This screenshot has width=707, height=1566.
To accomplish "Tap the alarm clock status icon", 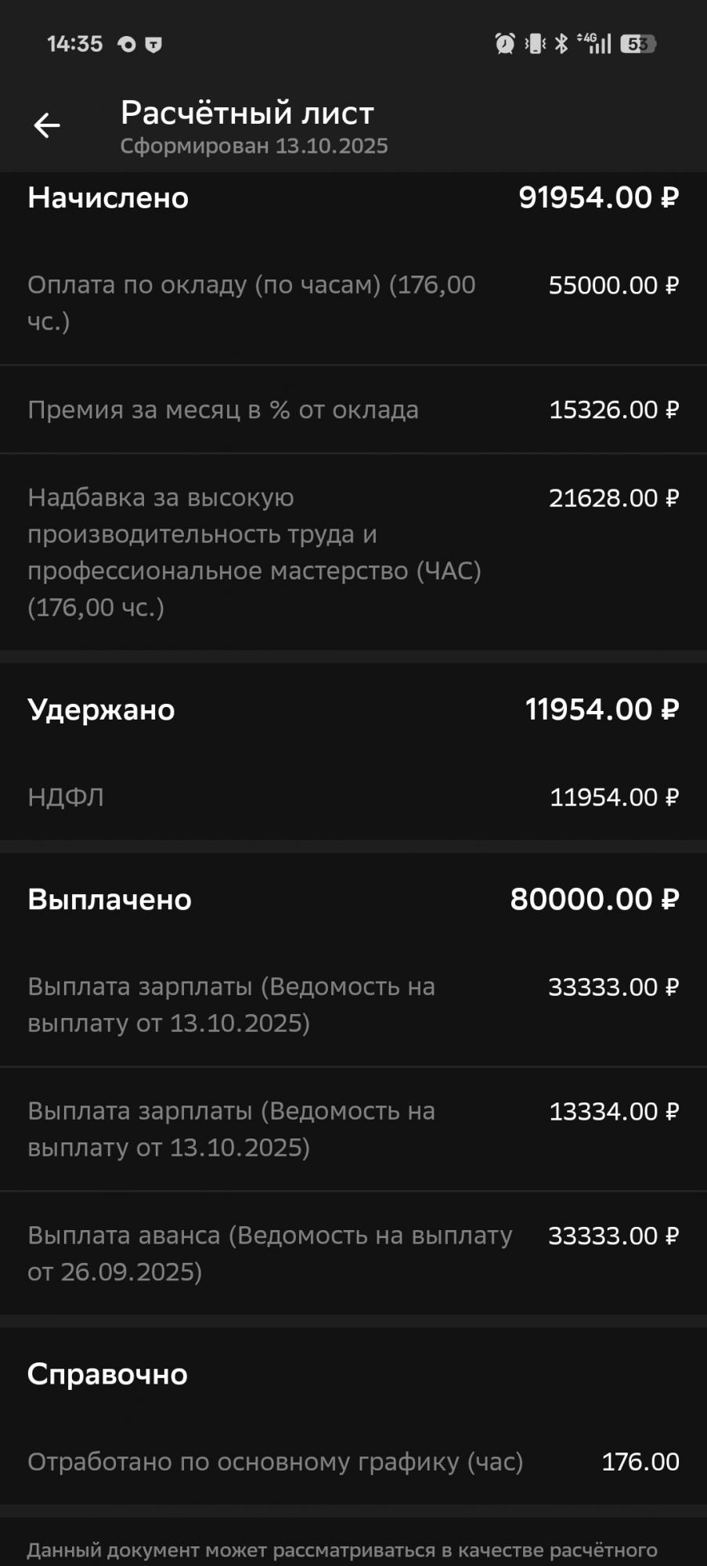I will [505, 44].
